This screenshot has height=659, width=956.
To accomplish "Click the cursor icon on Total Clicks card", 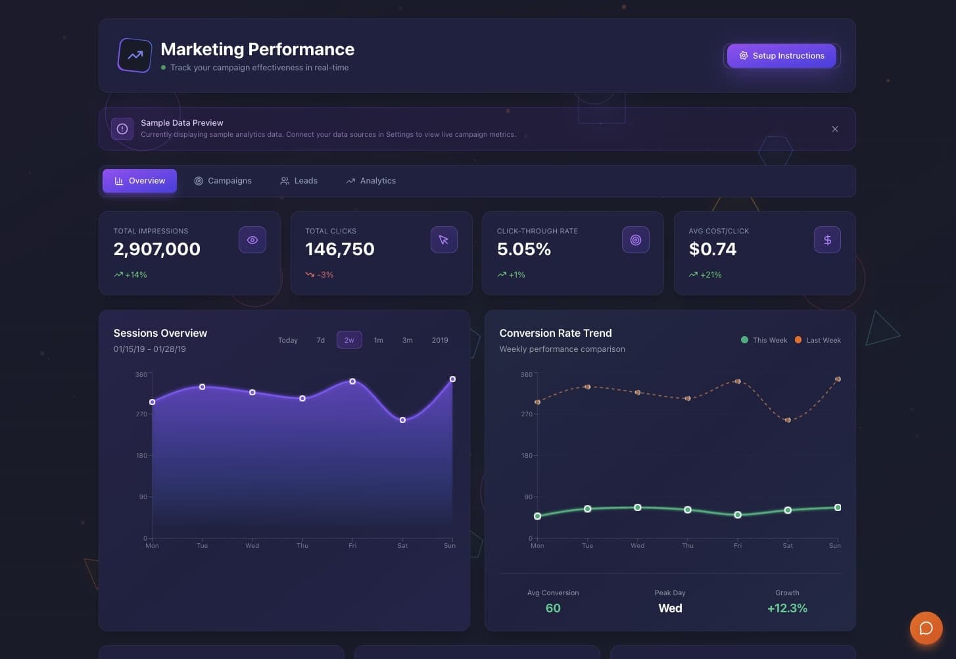I will (444, 240).
